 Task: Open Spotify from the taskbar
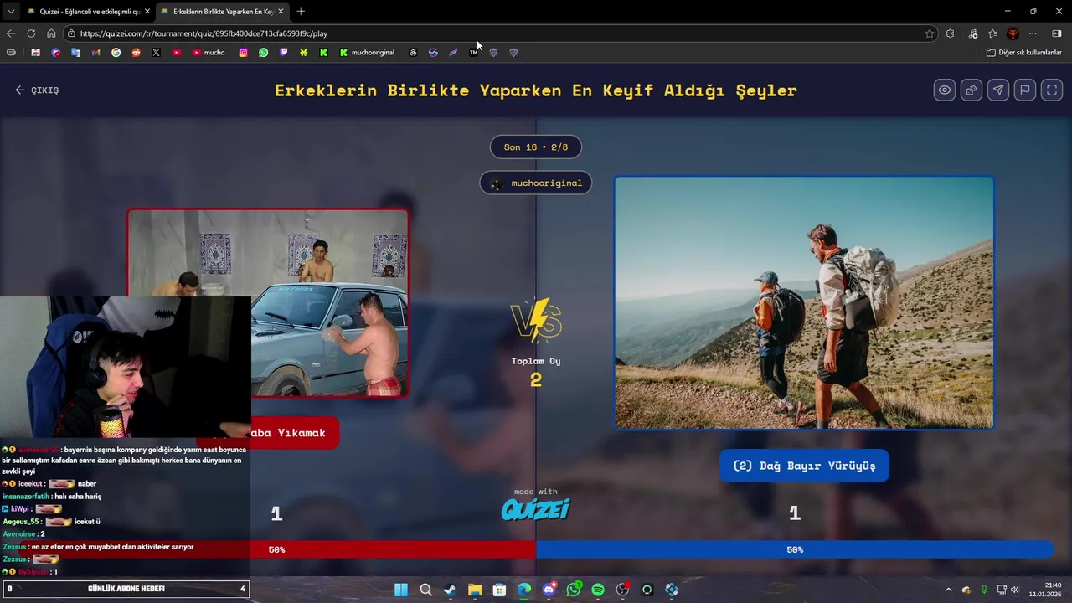[x=598, y=590]
